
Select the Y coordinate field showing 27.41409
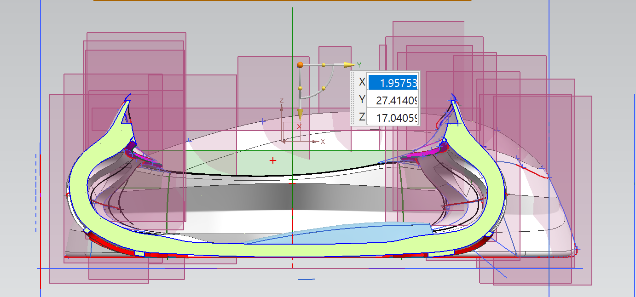tap(393, 99)
